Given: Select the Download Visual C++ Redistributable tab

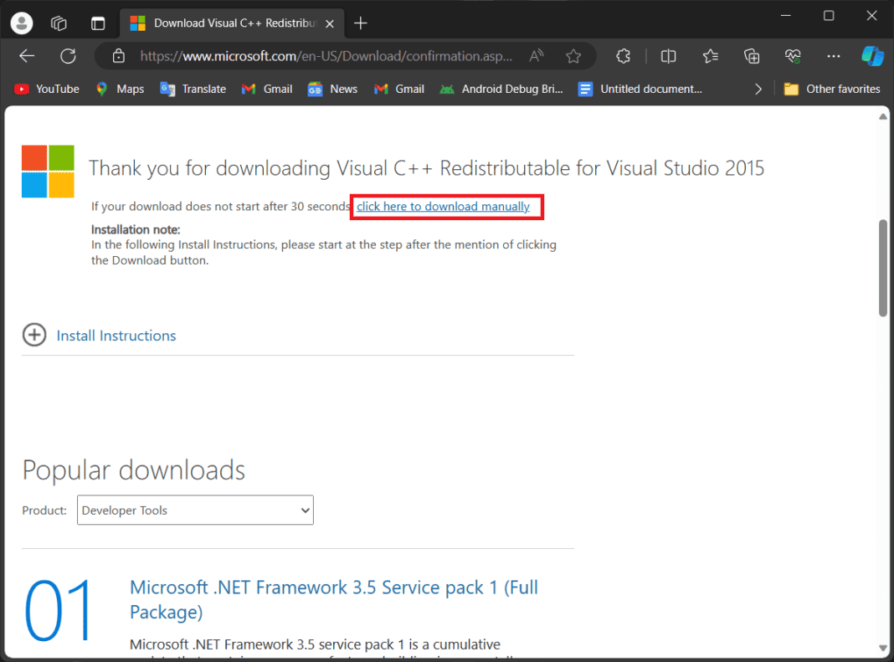Looking at the screenshot, I should (226, 23).
